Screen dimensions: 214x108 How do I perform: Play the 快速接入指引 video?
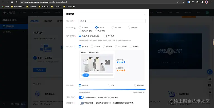(170, 51)
